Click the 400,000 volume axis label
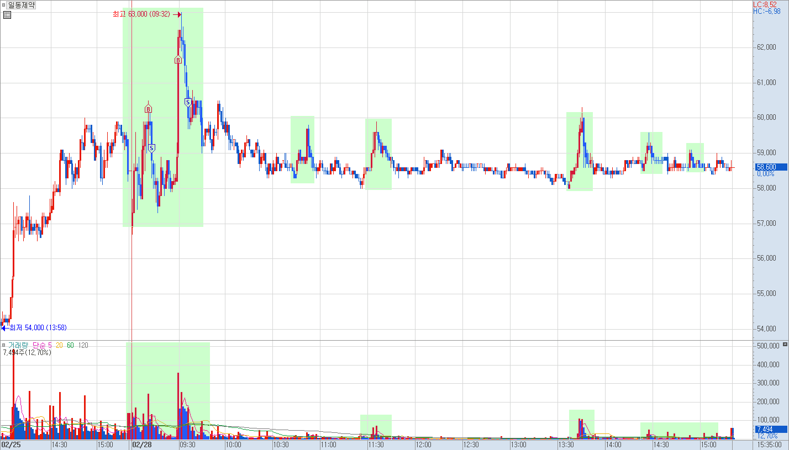The width and height of the screenshot is (789, 450). pos(769,364)
